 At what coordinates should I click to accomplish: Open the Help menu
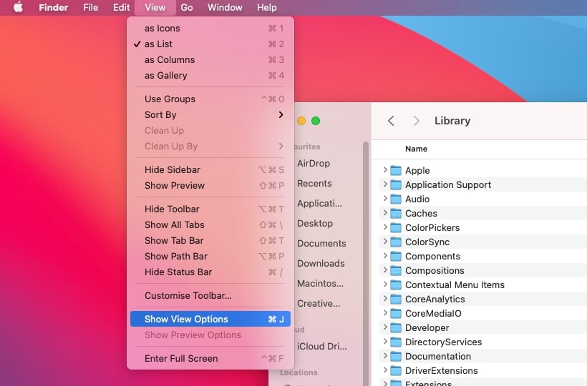tap(266, 7)
